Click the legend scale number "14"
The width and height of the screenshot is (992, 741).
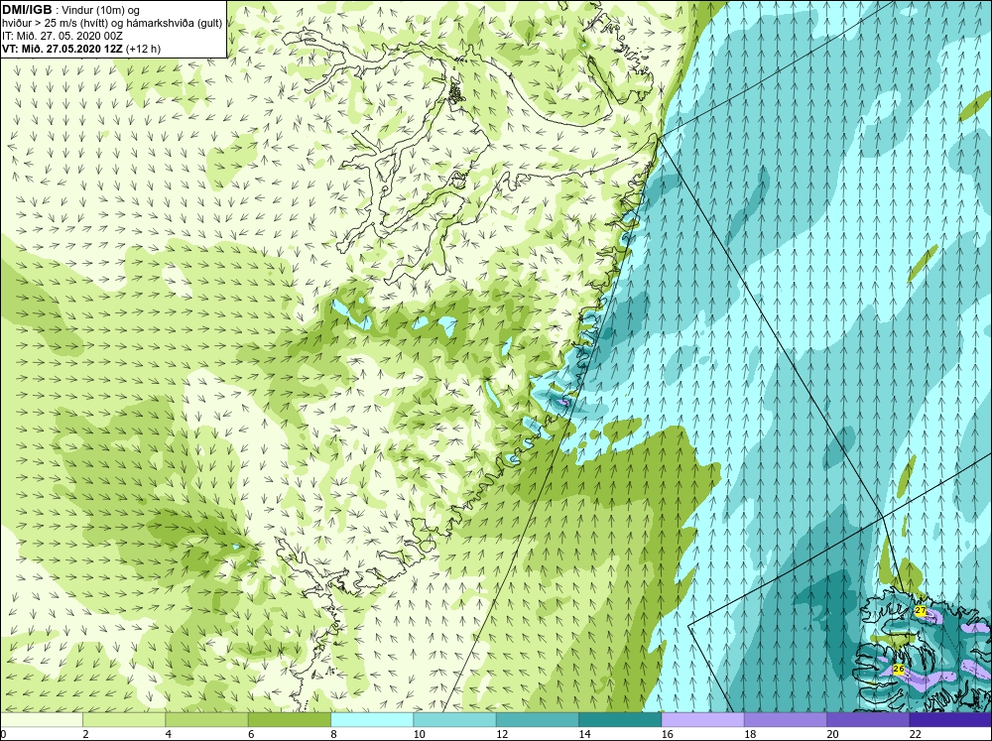584,734
